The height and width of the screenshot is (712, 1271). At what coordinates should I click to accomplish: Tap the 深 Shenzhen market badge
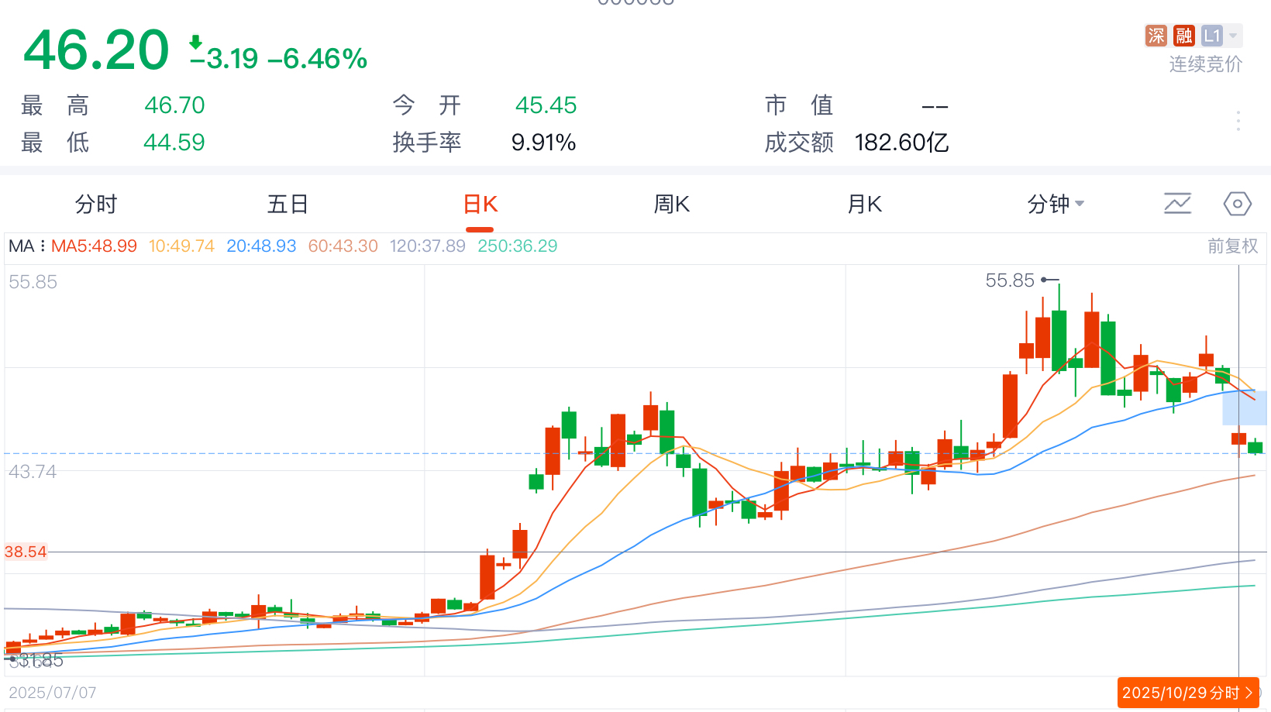pyautogui.click(x=1156, y=36)
